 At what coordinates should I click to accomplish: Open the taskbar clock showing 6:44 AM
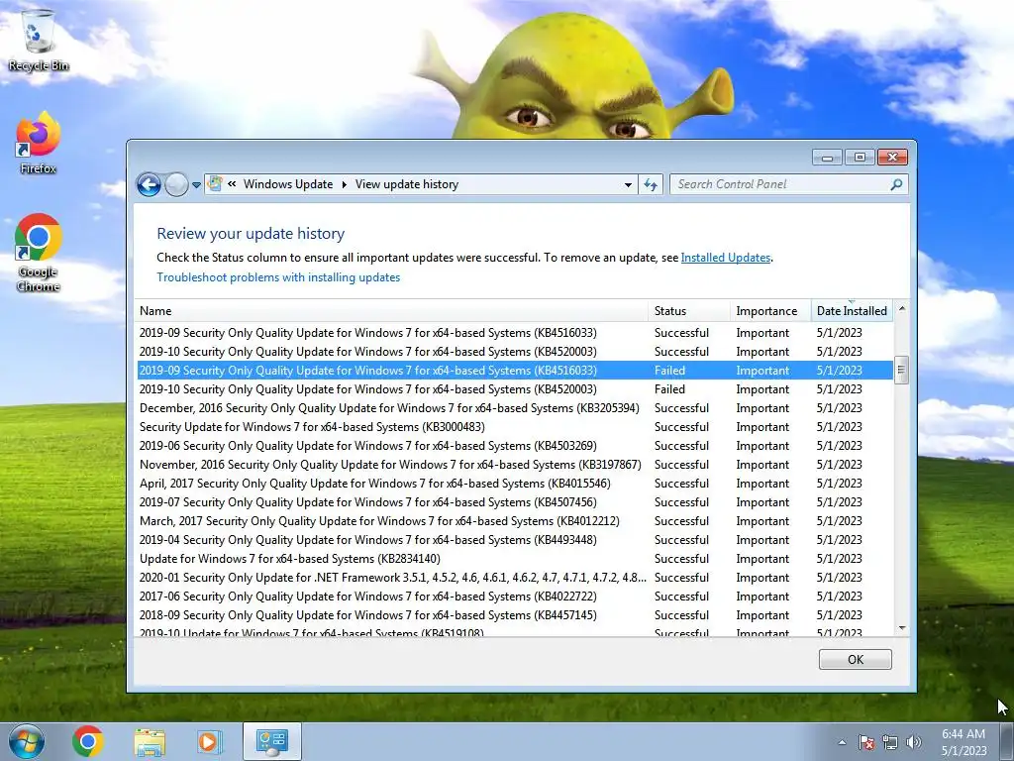[963, 742]
